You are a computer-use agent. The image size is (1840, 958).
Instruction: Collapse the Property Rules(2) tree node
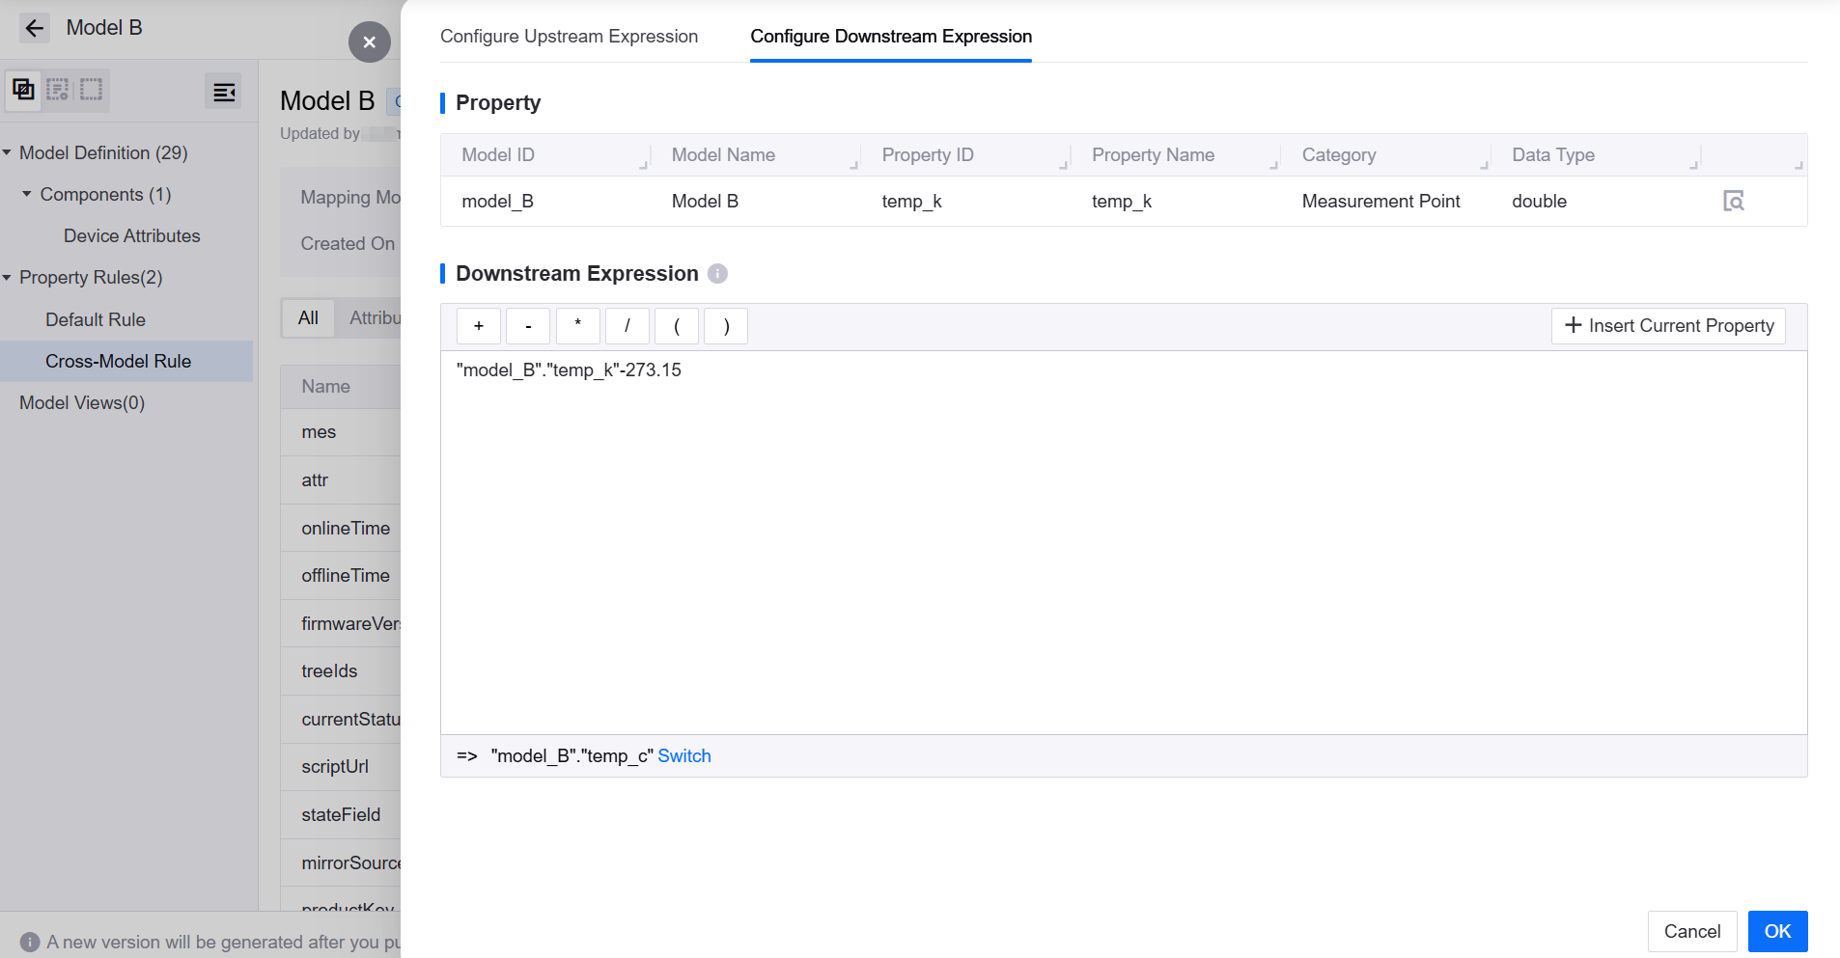(x=8, y=278)
